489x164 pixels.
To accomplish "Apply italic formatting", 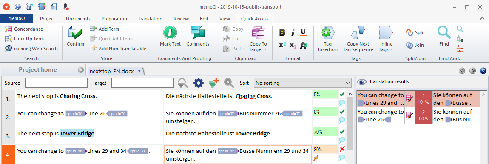I will [x=293, y=32].
